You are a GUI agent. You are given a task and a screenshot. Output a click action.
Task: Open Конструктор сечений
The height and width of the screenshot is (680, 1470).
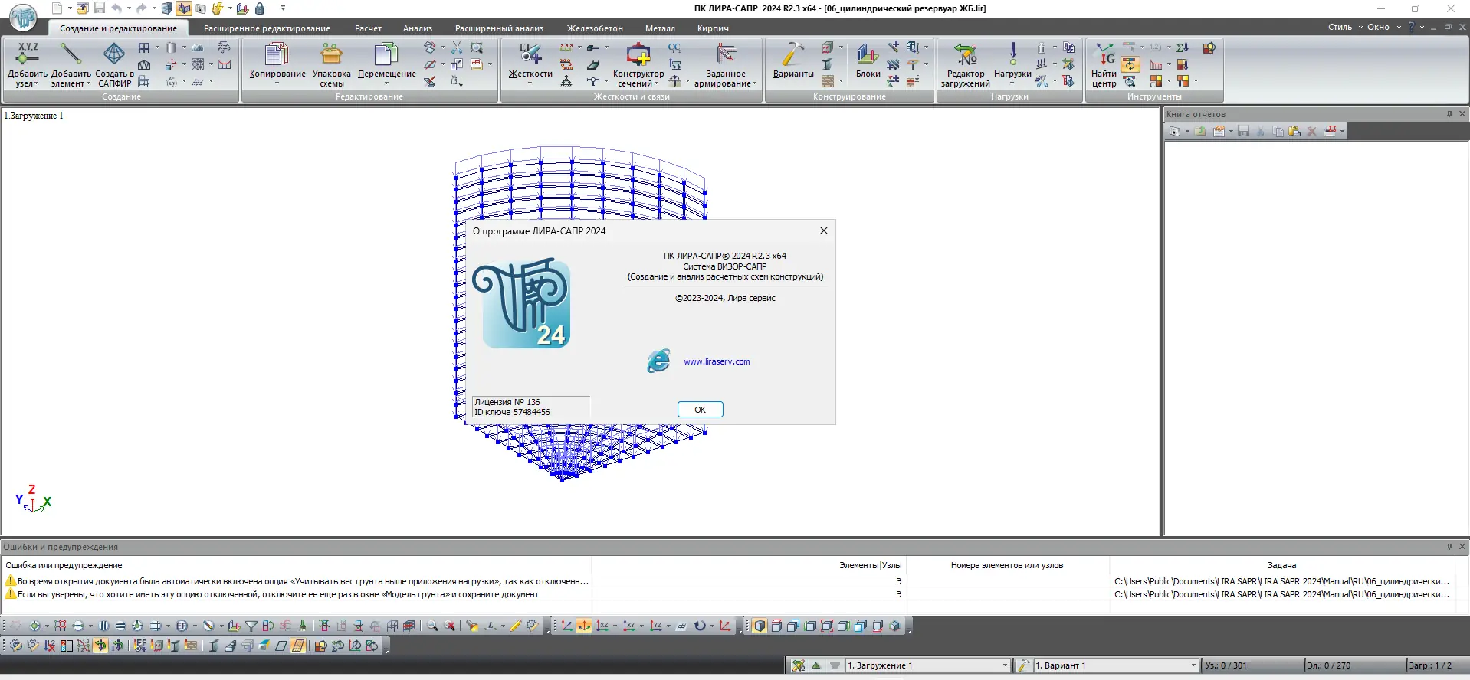click(x=638, y=64)
